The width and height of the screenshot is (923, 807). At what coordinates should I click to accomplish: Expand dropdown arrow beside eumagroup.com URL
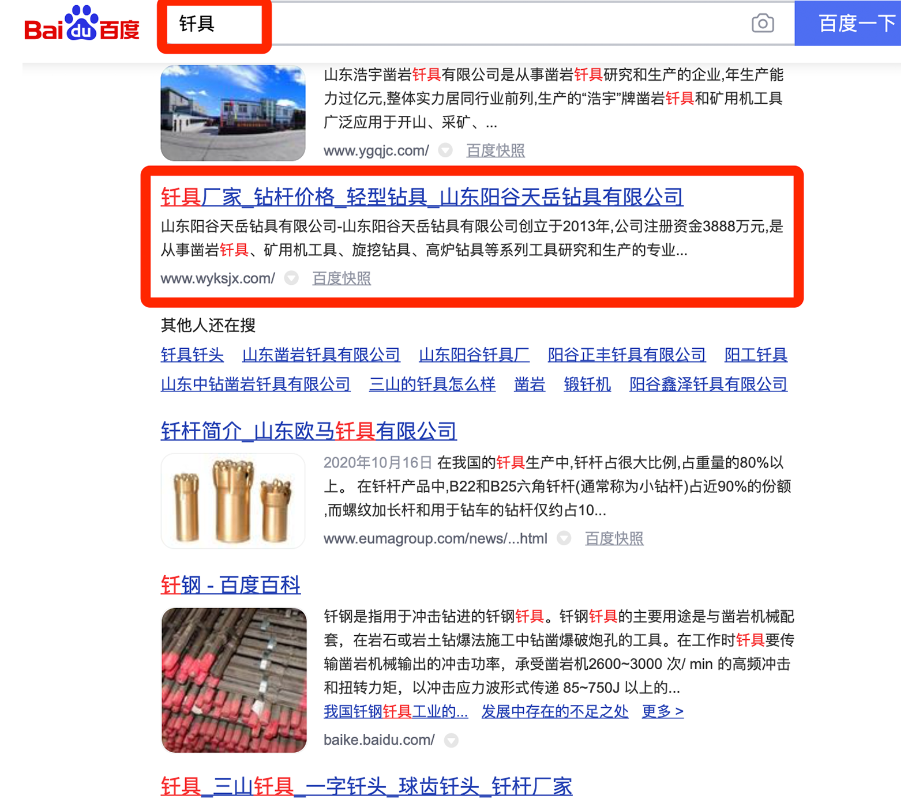point(564,538)
